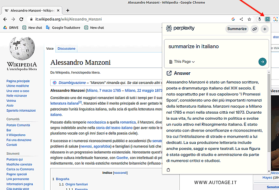The width and height of the screenshot is (279, 190).
Task: Open Link permanente in sidebar
Action: 18,179
